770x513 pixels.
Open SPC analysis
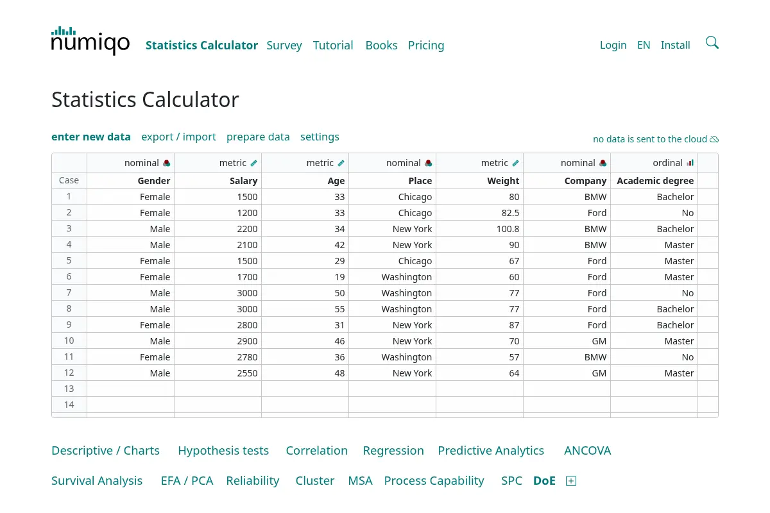[511, 481]
